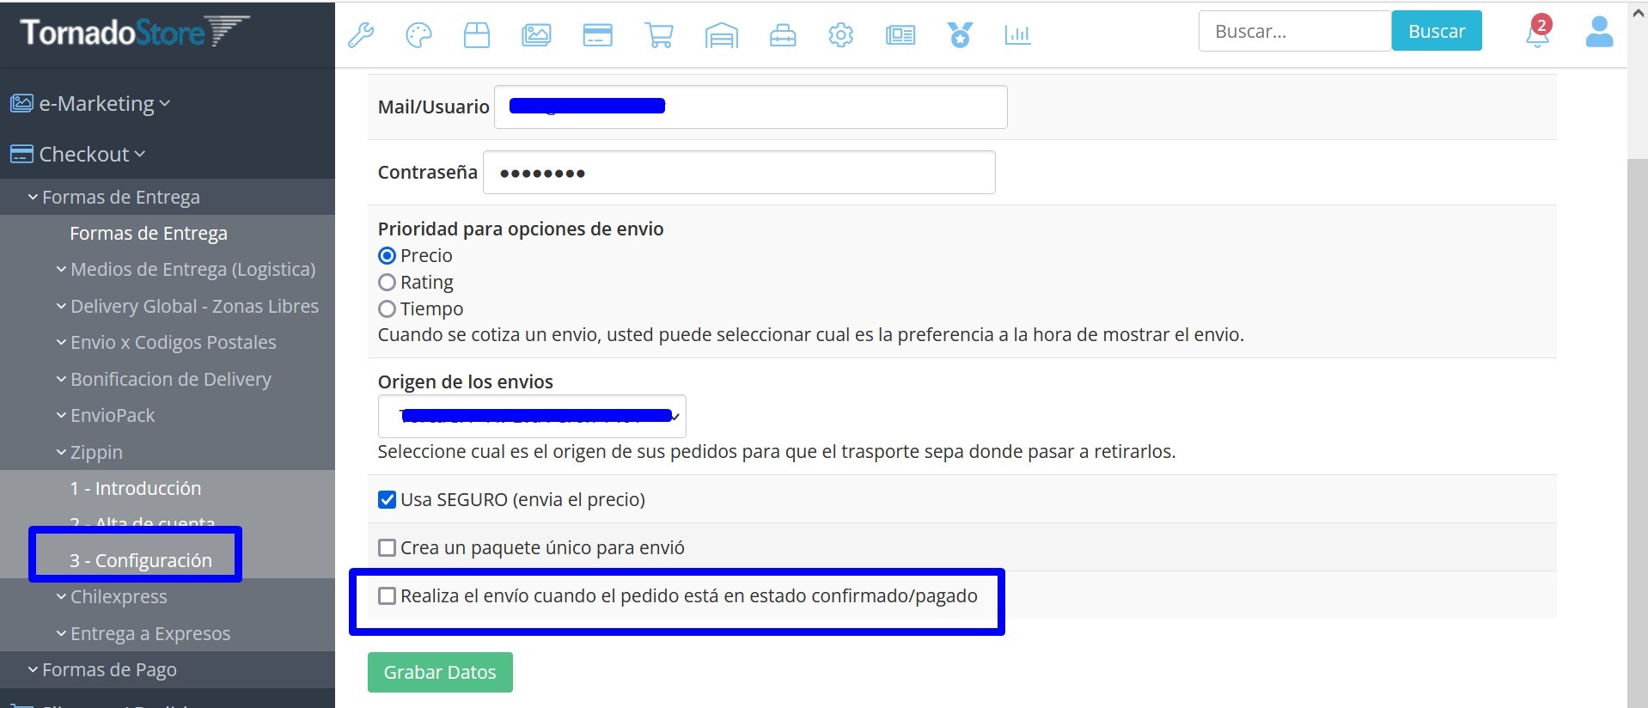Collapse the Formas de Entrega section
This screenshot has height=708, width=1648.
(x=113, y=198)
